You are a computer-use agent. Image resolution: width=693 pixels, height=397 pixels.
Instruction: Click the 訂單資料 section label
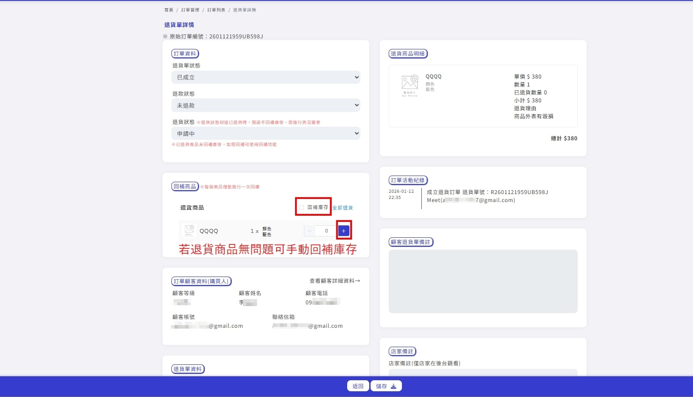pos(185,54)
